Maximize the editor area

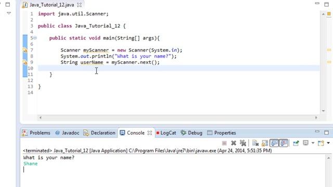pos(327,4)
